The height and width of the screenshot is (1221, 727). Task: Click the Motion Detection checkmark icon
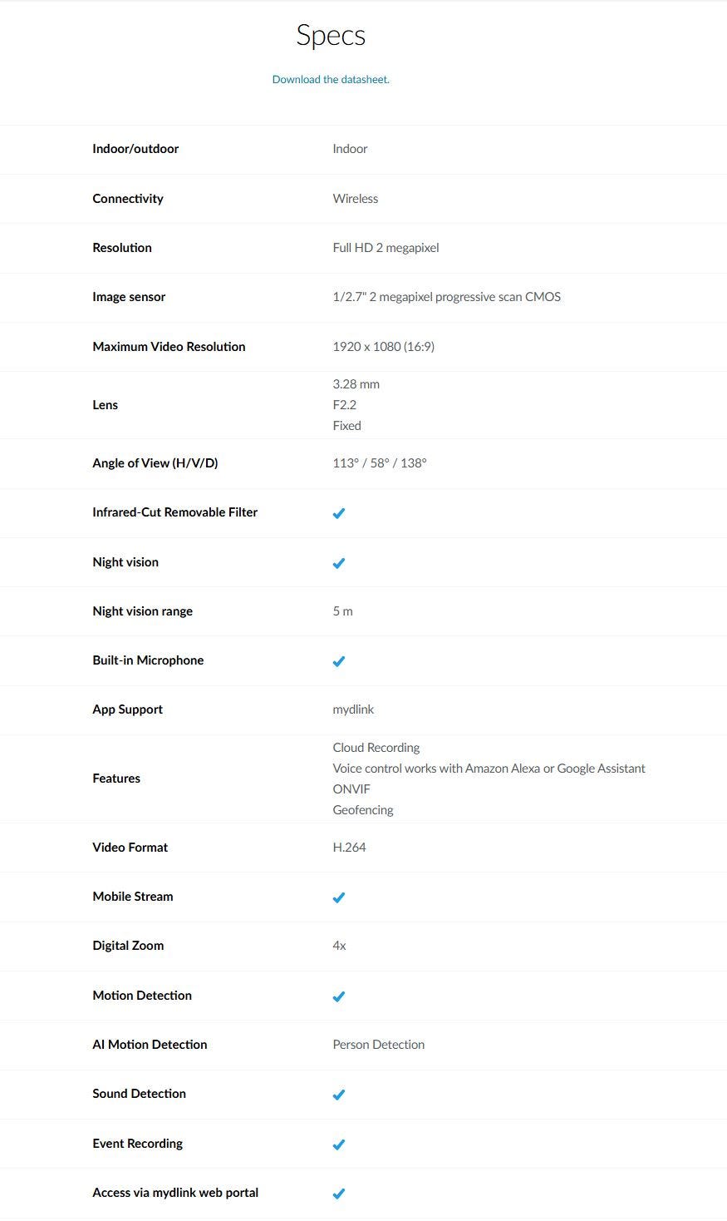point(338,996)
